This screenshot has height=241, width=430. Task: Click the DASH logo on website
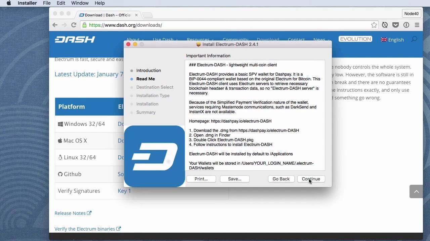tap(75, 39)
